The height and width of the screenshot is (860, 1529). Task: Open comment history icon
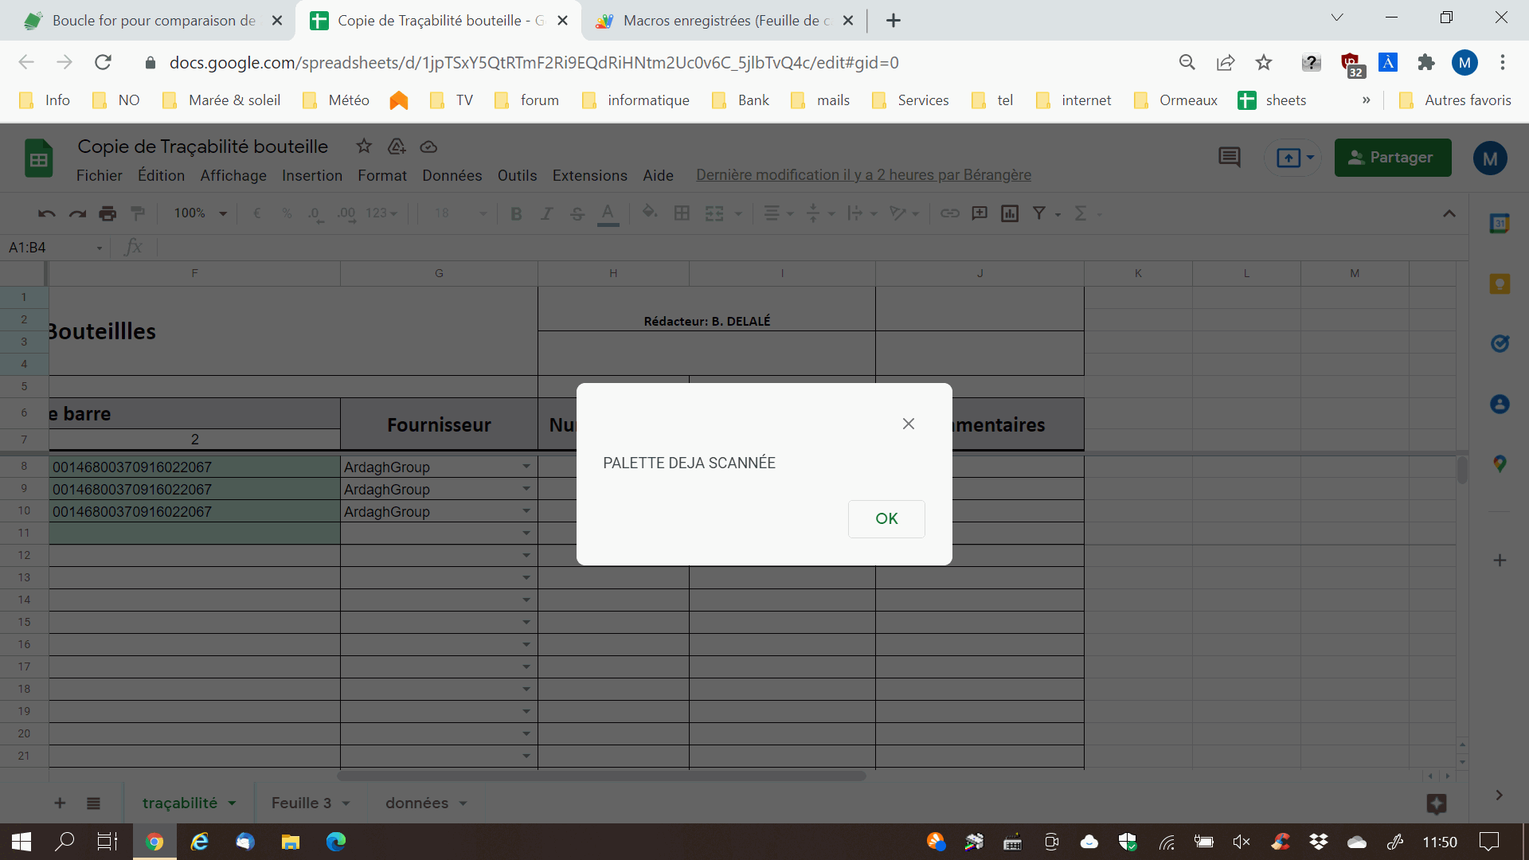click(1229, 158)
